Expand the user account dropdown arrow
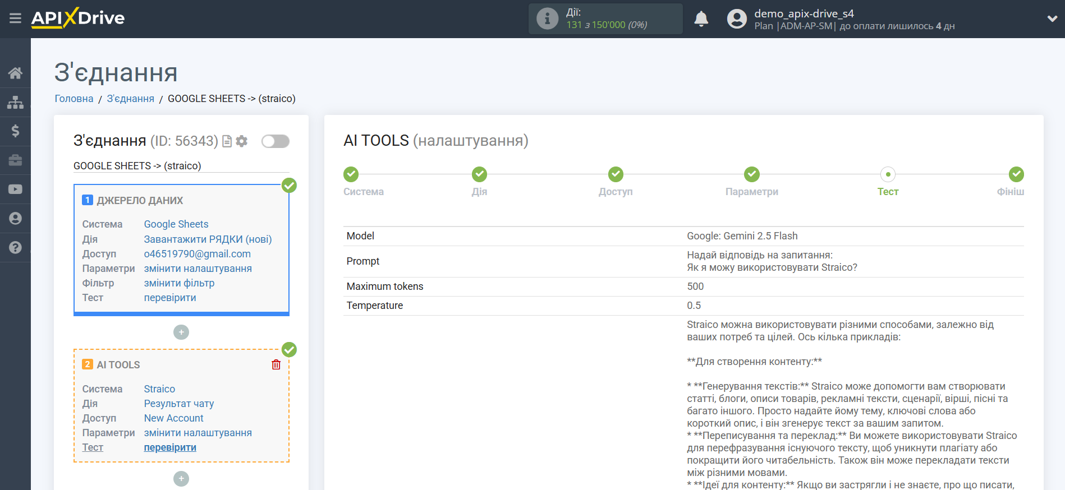This screenshot has width=1065, height=490. tap(1052, 19)
